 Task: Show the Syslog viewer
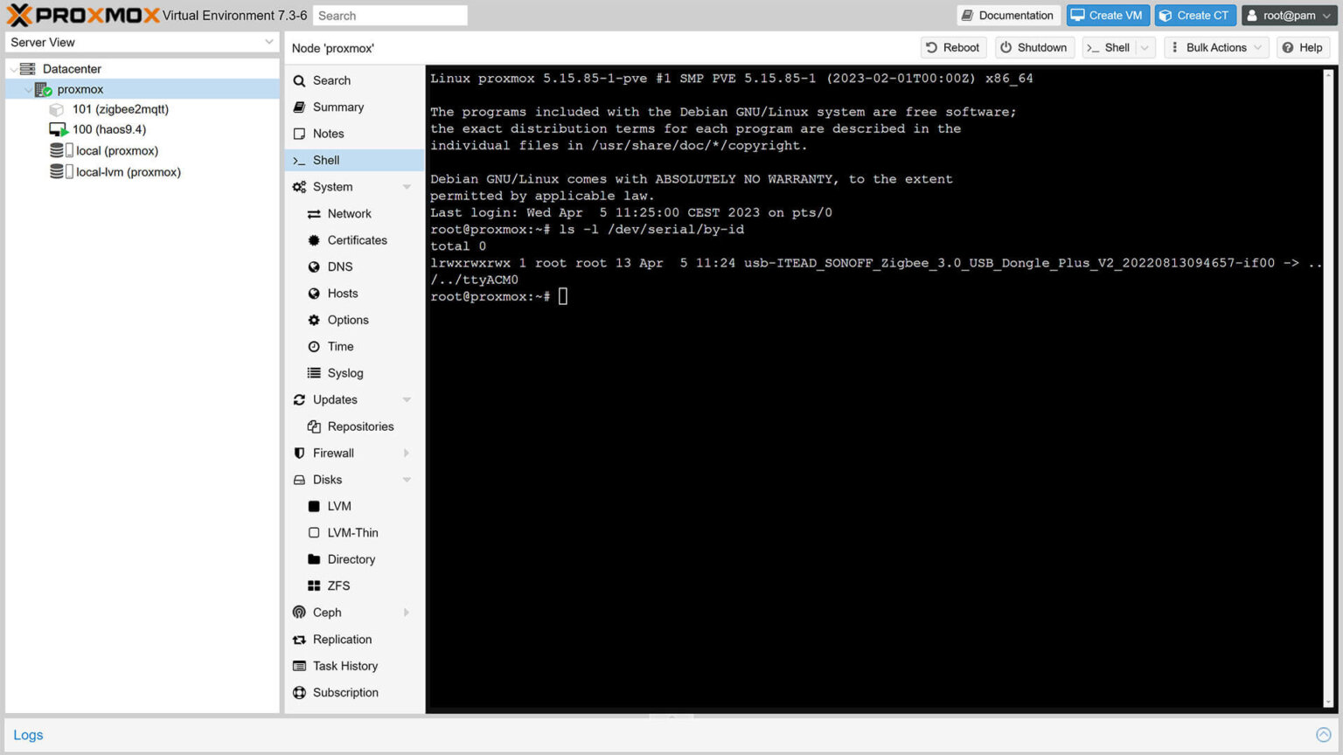tap(345, 373)
